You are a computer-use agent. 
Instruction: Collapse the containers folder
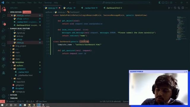[21, 69]
